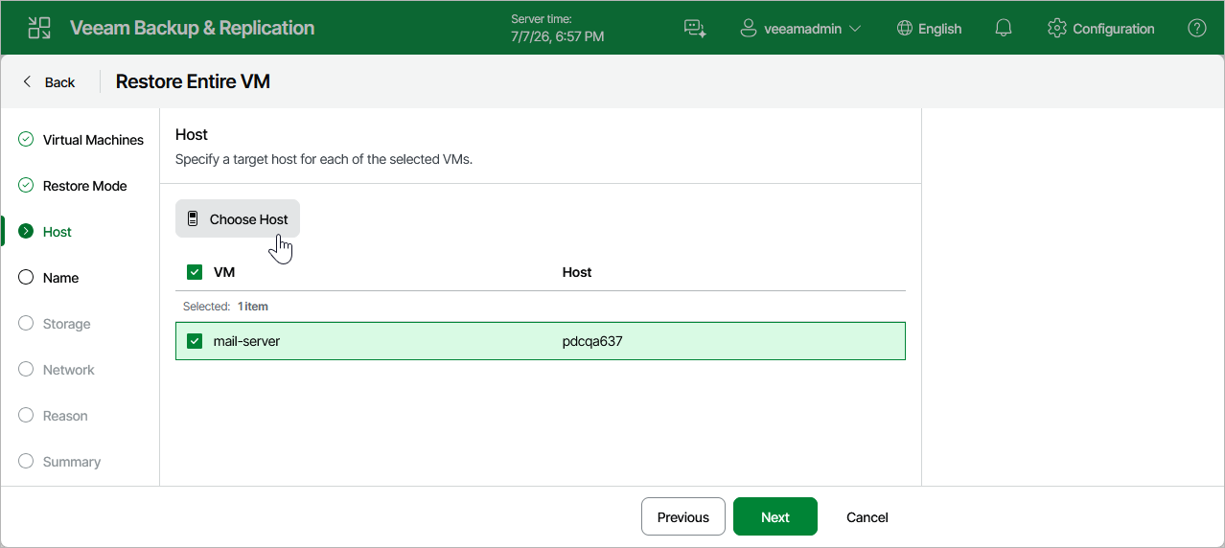1225x548 pixels.
Task: Click the veeamadmin user avatar icon
Action: 749,28
